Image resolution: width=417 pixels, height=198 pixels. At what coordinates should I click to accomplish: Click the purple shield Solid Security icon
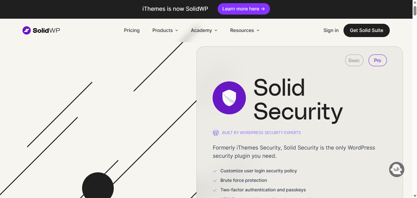click(x=229, y=98)
